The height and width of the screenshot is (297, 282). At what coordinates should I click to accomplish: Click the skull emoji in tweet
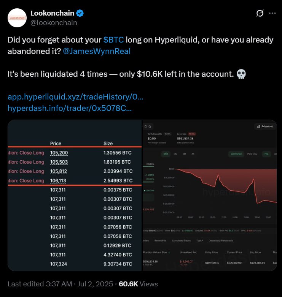241,74
